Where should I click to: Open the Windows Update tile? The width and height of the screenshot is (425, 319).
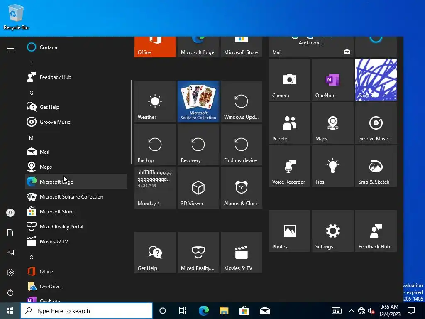pyautogui.click(x=241, y=101)
